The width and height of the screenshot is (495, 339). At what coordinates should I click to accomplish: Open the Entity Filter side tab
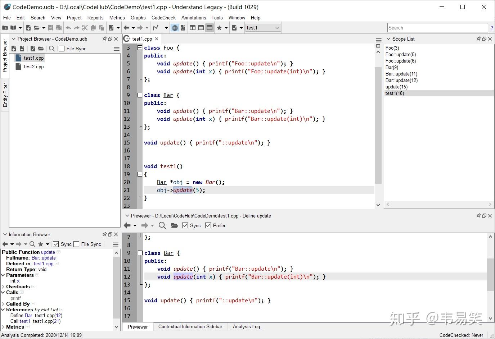(x=5, y=95)
